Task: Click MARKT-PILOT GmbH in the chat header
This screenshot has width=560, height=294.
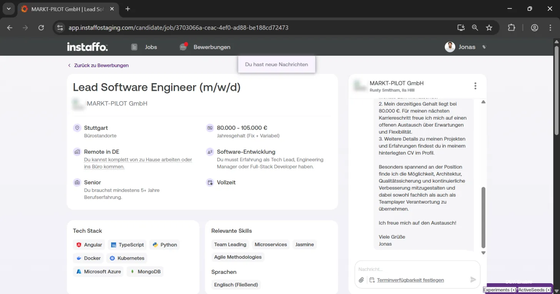Action: [397, 83]
